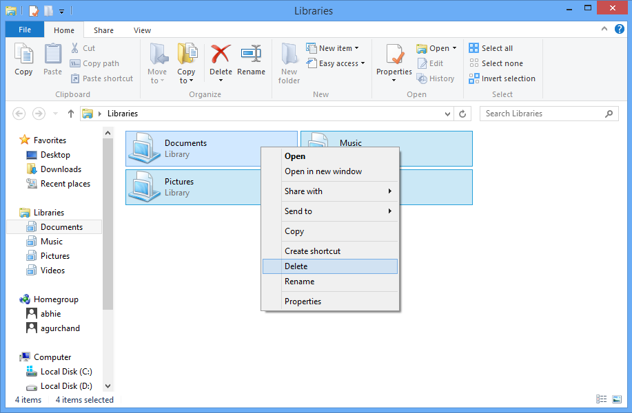Click the blue File button

pyautogui.click(x=24, y=30)
